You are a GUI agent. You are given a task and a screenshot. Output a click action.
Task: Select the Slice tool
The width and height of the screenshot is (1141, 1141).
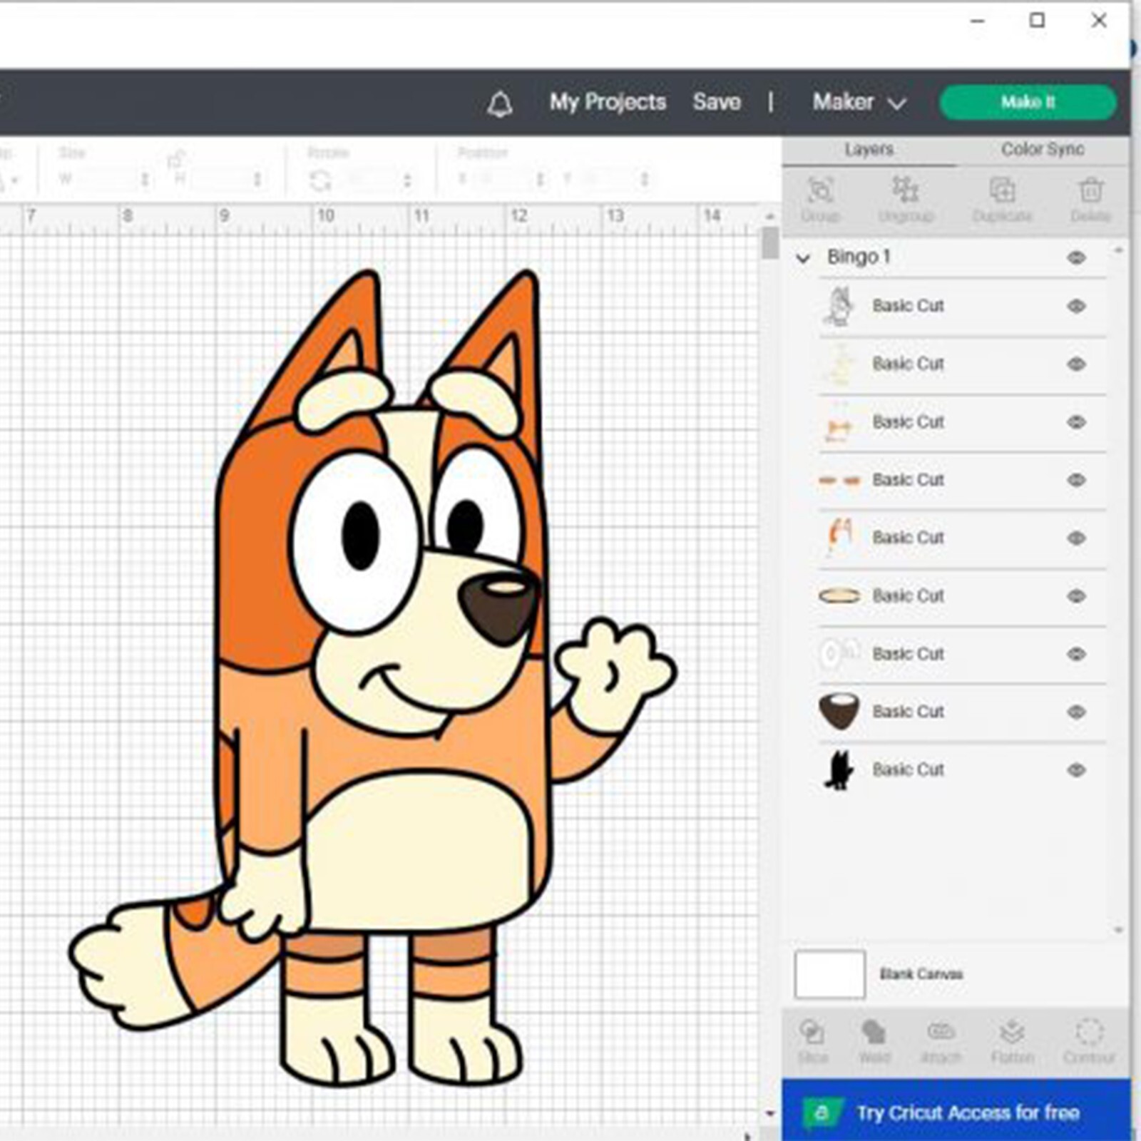point(812,1040)
